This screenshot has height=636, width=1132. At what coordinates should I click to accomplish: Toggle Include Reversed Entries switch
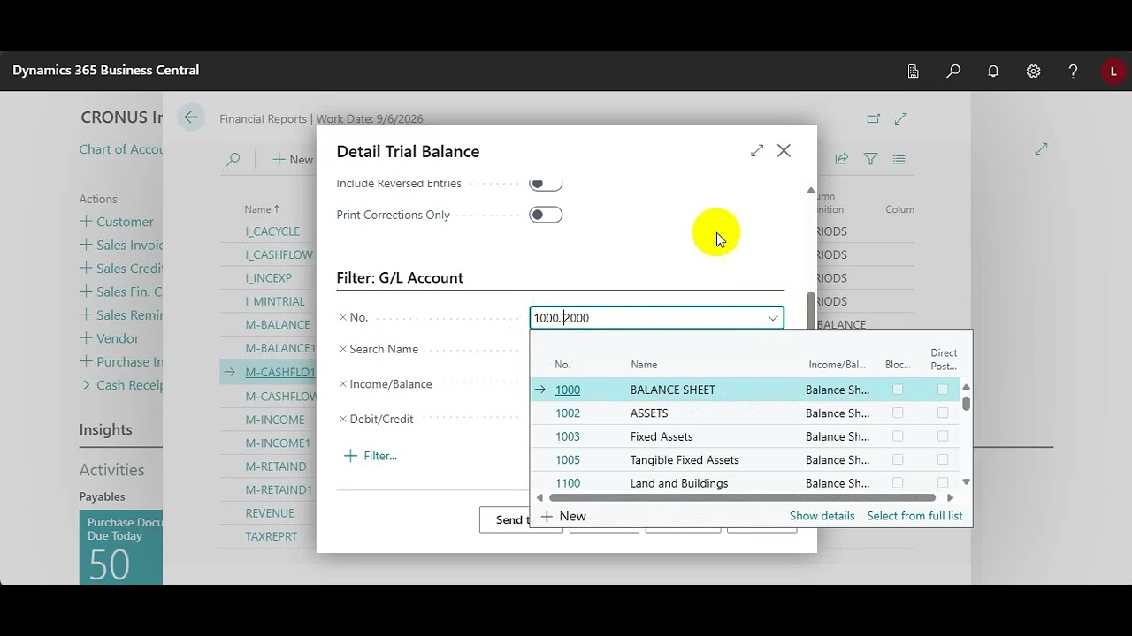(x=546, y=184)
